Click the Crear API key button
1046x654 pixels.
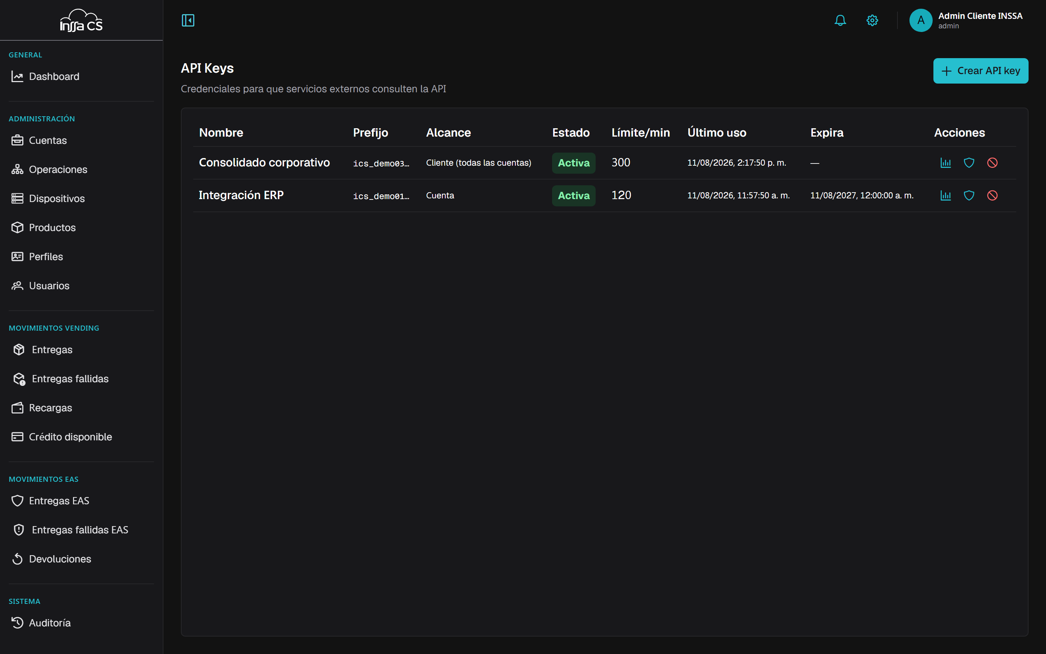(980, 71)
